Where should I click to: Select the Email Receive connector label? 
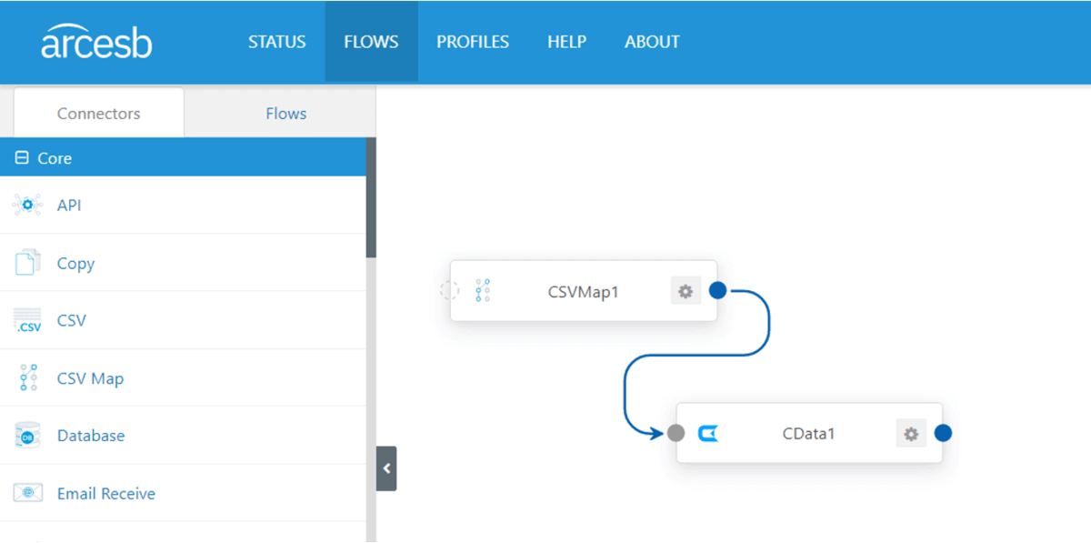[106, 493]
